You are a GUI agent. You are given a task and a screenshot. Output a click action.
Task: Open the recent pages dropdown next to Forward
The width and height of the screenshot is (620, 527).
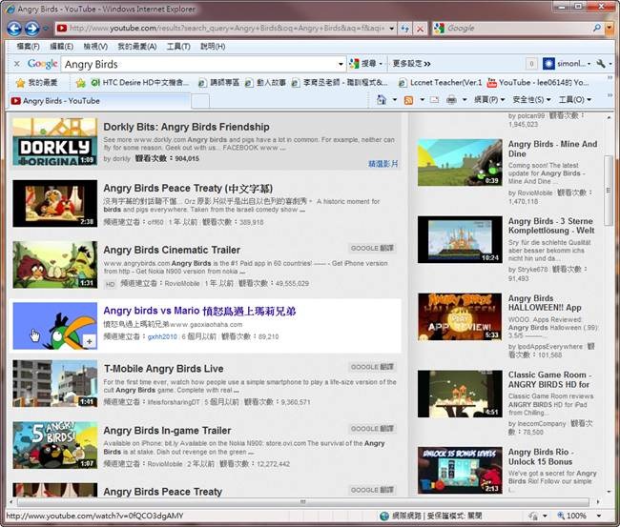46,29
